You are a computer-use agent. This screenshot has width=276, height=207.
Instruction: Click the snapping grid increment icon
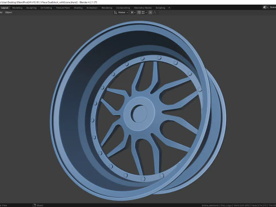tap(143, 13)
